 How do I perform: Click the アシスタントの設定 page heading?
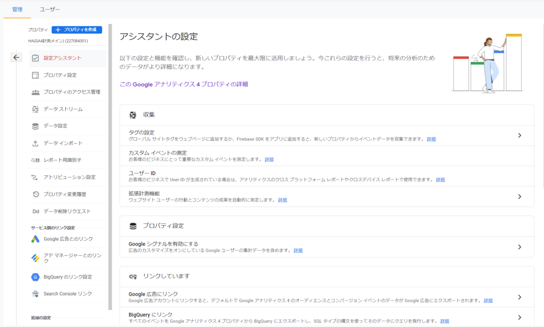[158, 37]
